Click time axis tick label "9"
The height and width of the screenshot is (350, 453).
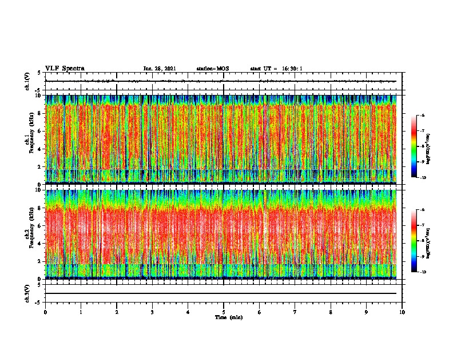[366, 312]
